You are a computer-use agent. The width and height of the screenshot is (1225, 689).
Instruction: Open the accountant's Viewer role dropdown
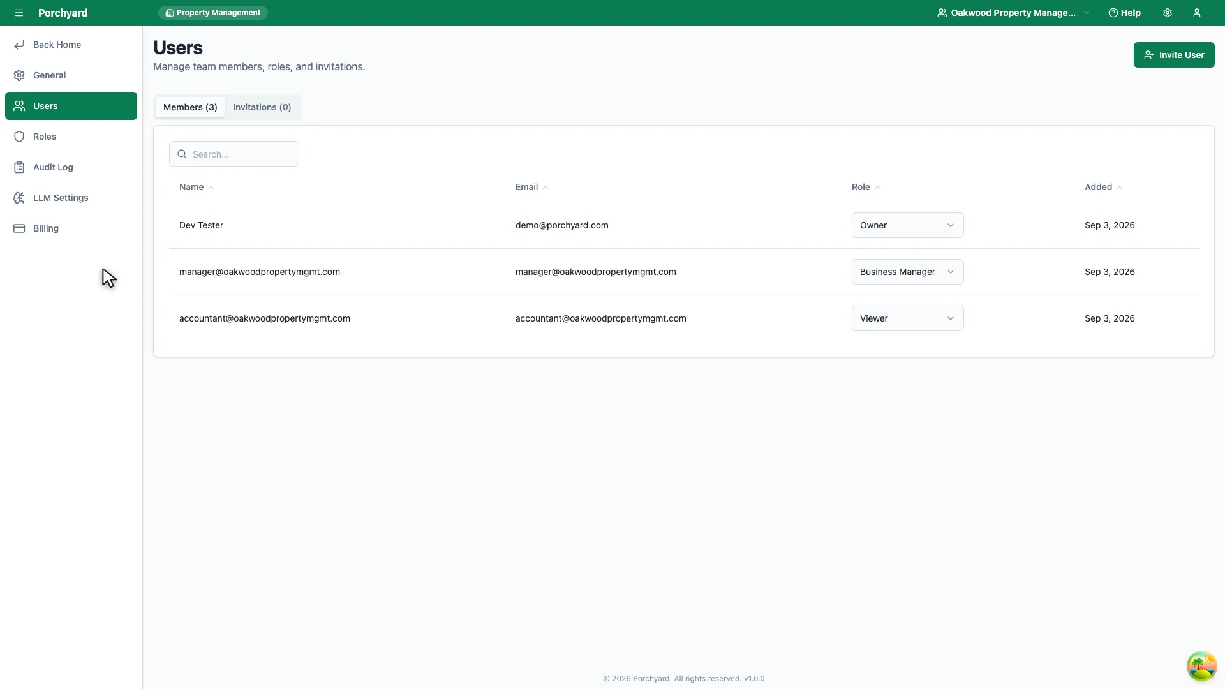click(907, 318)
